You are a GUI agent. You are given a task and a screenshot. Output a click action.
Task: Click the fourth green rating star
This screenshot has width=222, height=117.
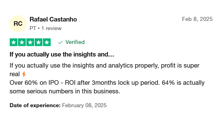click(x=38, y=42)
